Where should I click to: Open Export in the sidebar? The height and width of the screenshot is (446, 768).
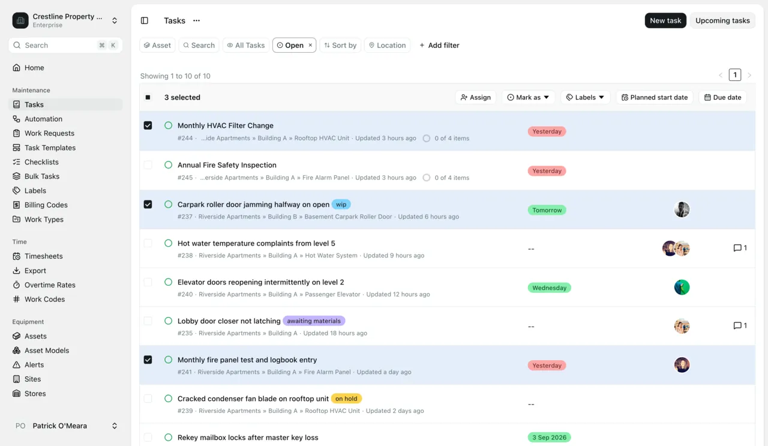[65, 271]
